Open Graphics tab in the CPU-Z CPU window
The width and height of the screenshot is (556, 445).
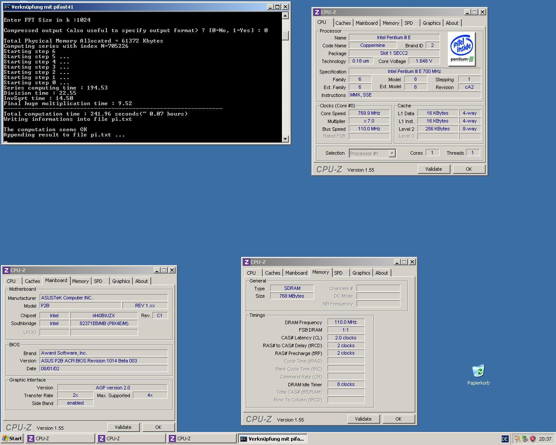point(431,23)
